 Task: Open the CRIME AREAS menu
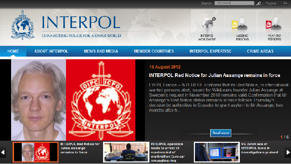(x=260, y=51)
